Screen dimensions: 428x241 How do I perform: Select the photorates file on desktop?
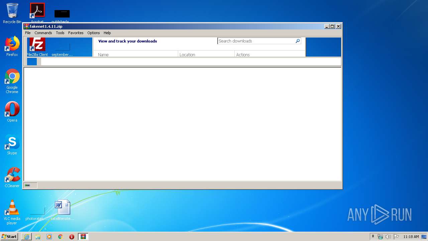point(37,213)
